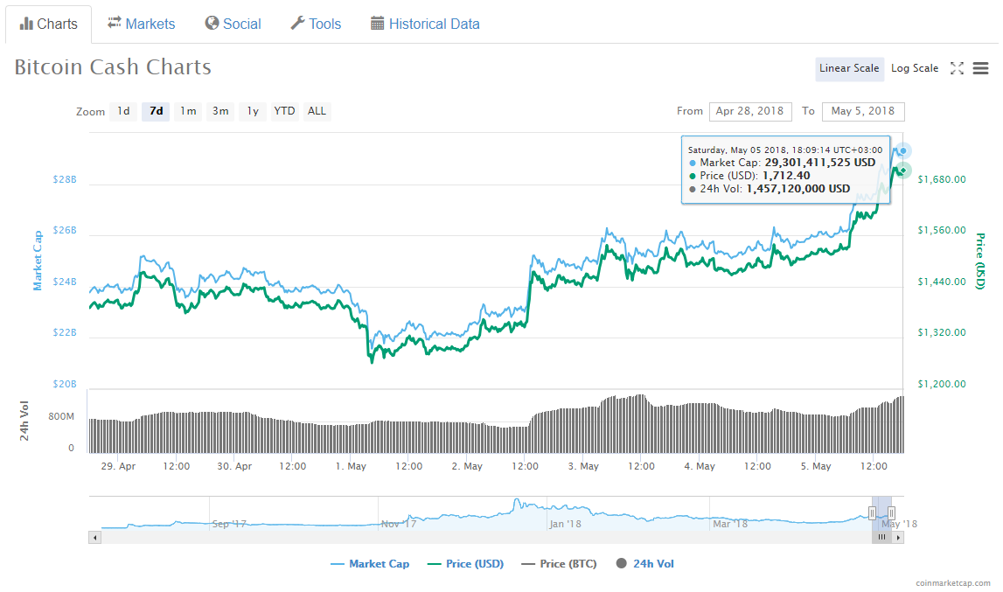
Task: Show Price (BTC) series via legend
Action: 559,564
